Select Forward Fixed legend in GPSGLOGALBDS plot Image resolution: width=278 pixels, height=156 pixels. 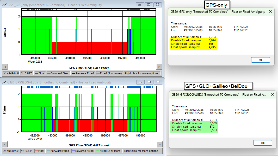(x=58, y=151)
